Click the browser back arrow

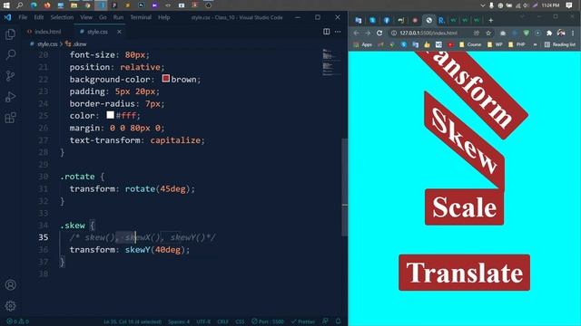point(356,33)
